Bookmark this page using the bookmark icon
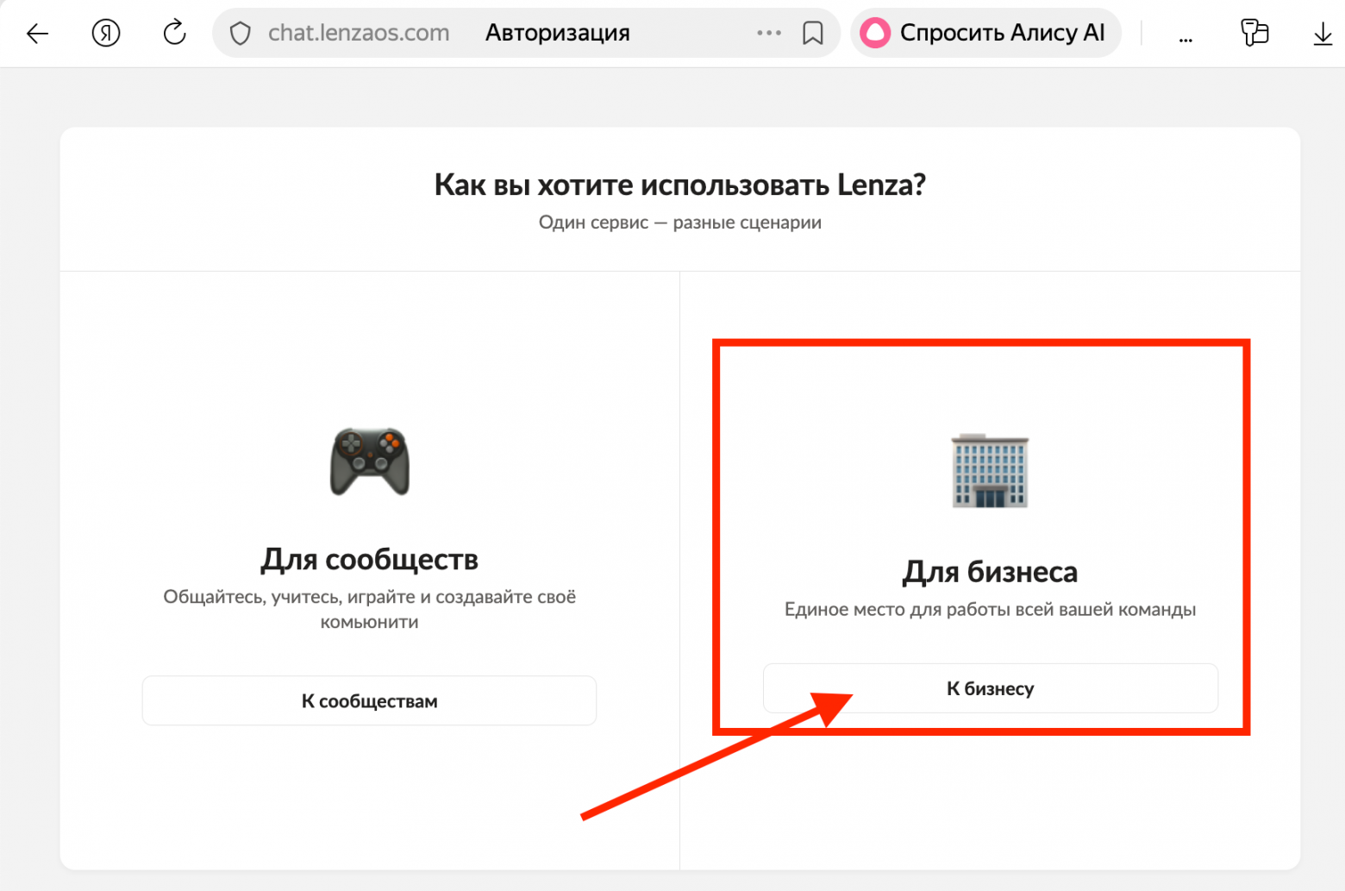This screenshot has width=1345, height=891. click(812, 34)
